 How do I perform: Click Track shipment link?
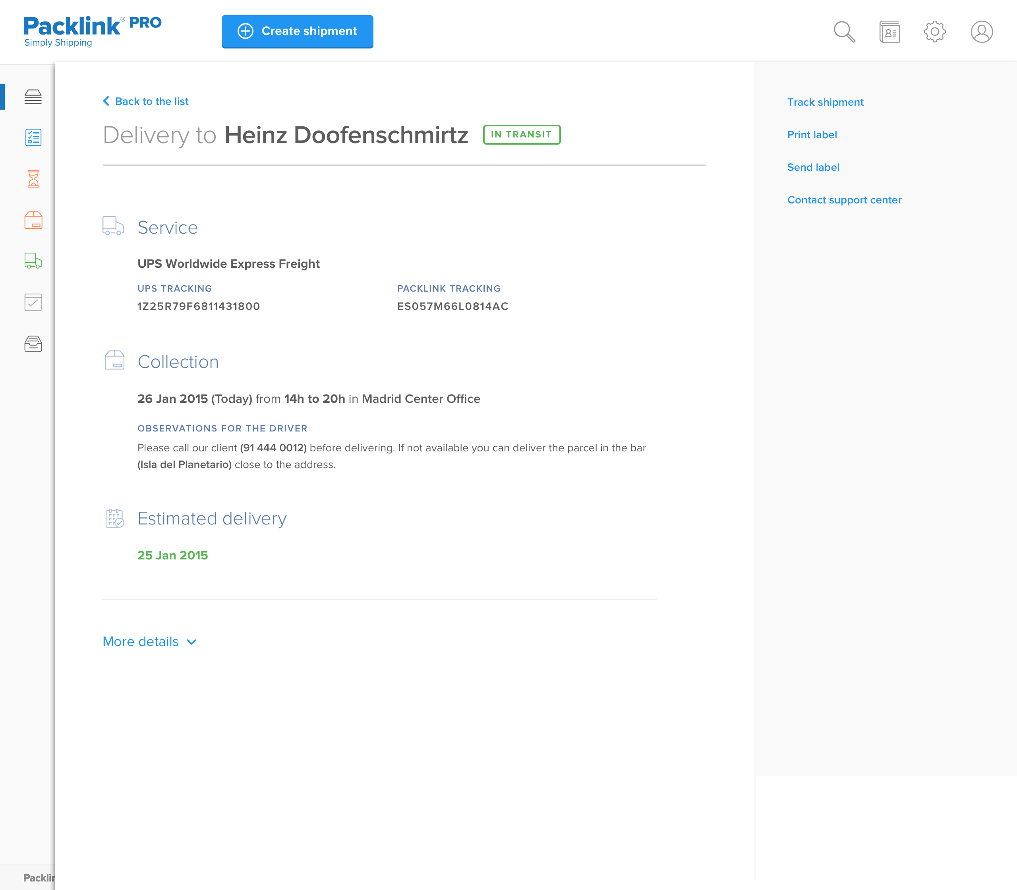point(825,103)
